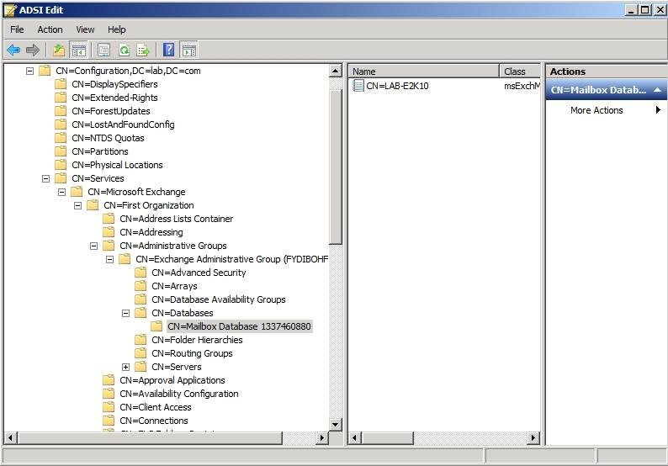The height and width of the screenshot is (466, 668).
Task: Toggle the Show/Hide Action Pane icon
Action: click(189, 50)
